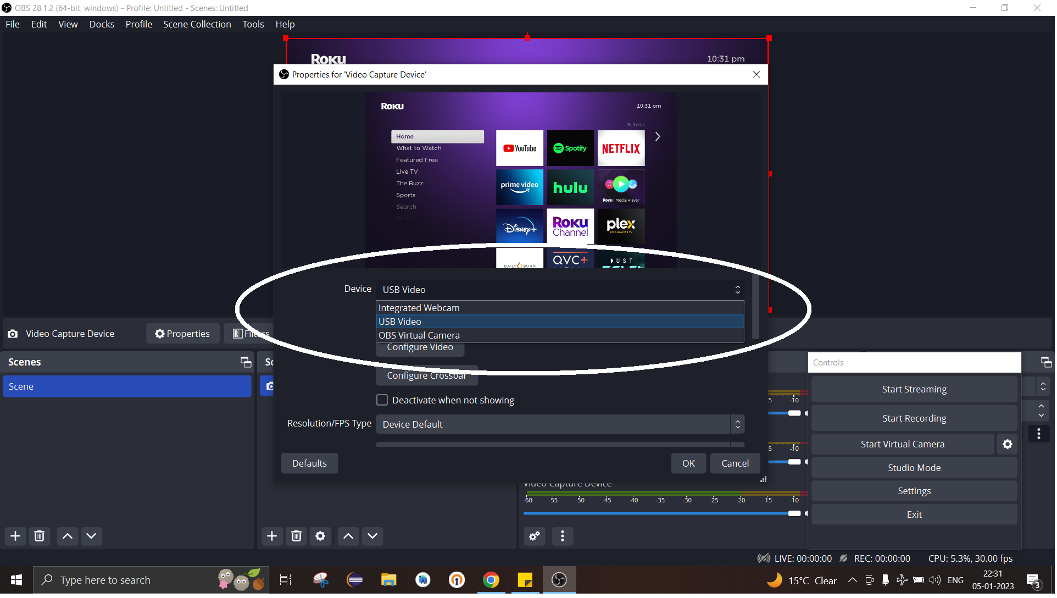Open audio mixer three-dot menu
Screen dimensions: 1057x598
[x=563, y=536]
